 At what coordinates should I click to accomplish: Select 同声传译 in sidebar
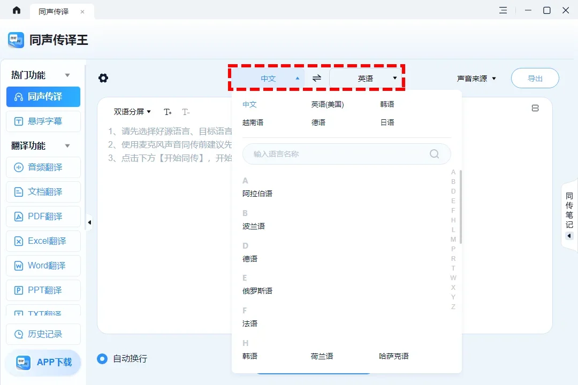pyautogui.click(x=43, y=97)
